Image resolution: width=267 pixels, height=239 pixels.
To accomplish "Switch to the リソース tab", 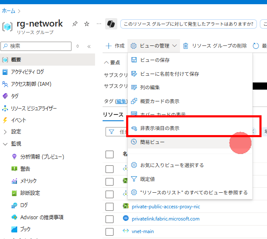I will pyautogui.click(x=113, y=115).
